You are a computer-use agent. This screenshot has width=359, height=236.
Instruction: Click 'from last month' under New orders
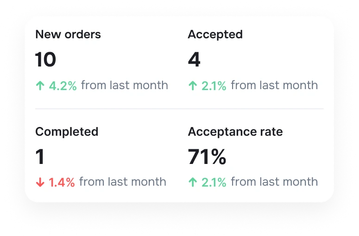pos(125,85)
